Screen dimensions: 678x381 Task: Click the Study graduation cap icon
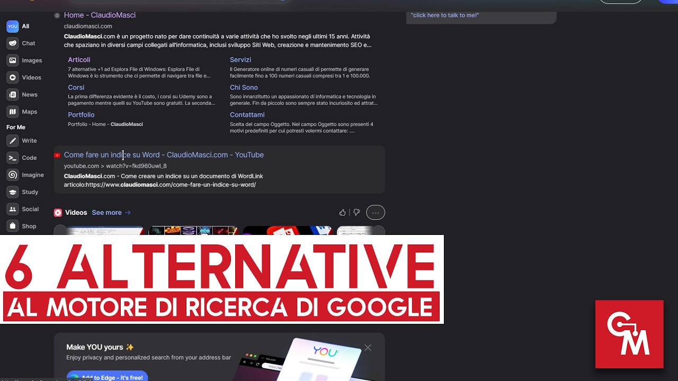[12, 192]
